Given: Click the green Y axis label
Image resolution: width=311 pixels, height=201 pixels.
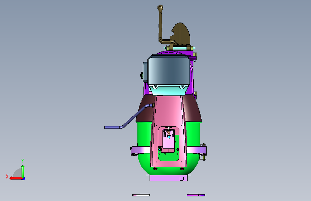Looking at the screenshot, I should (23, 161).
